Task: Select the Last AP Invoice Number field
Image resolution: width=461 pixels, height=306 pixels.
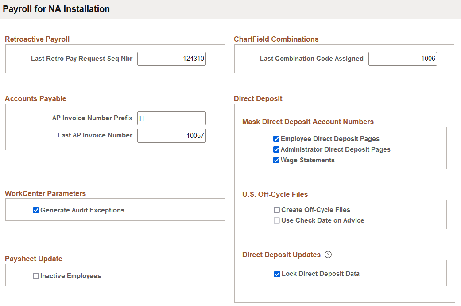Action: [x=171, y=136]
